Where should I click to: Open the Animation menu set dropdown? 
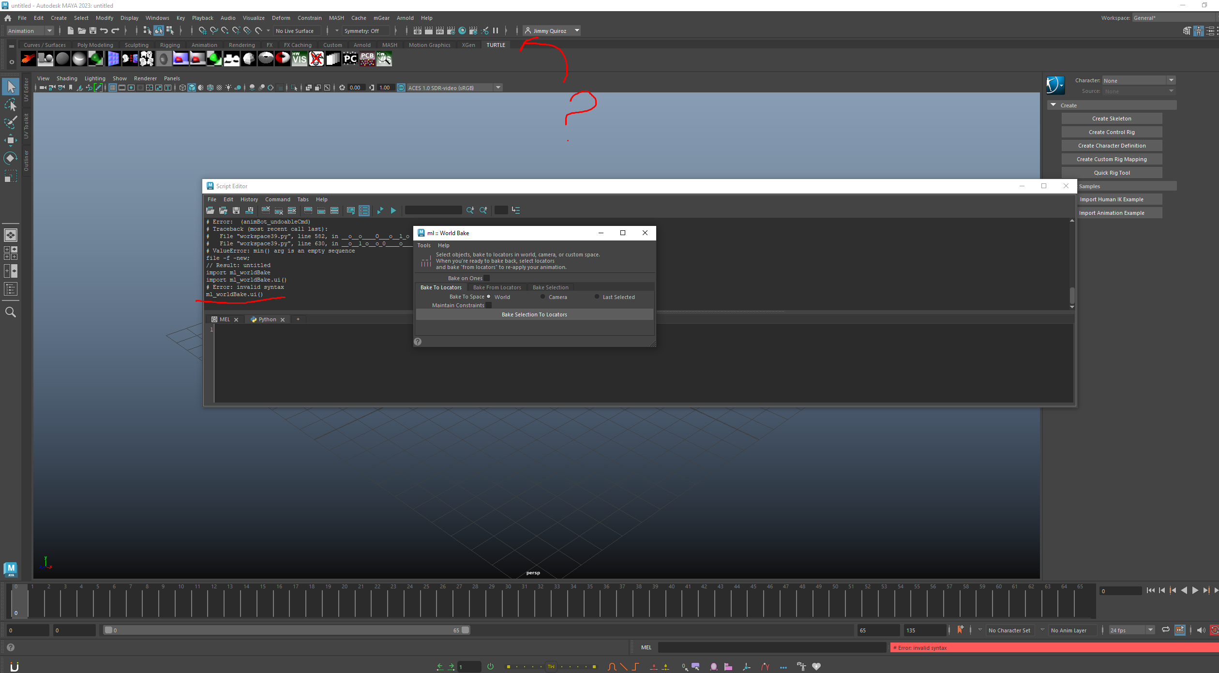click(x=30, y=31)
